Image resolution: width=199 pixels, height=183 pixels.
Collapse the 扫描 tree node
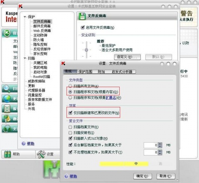(x=25, y=58)
